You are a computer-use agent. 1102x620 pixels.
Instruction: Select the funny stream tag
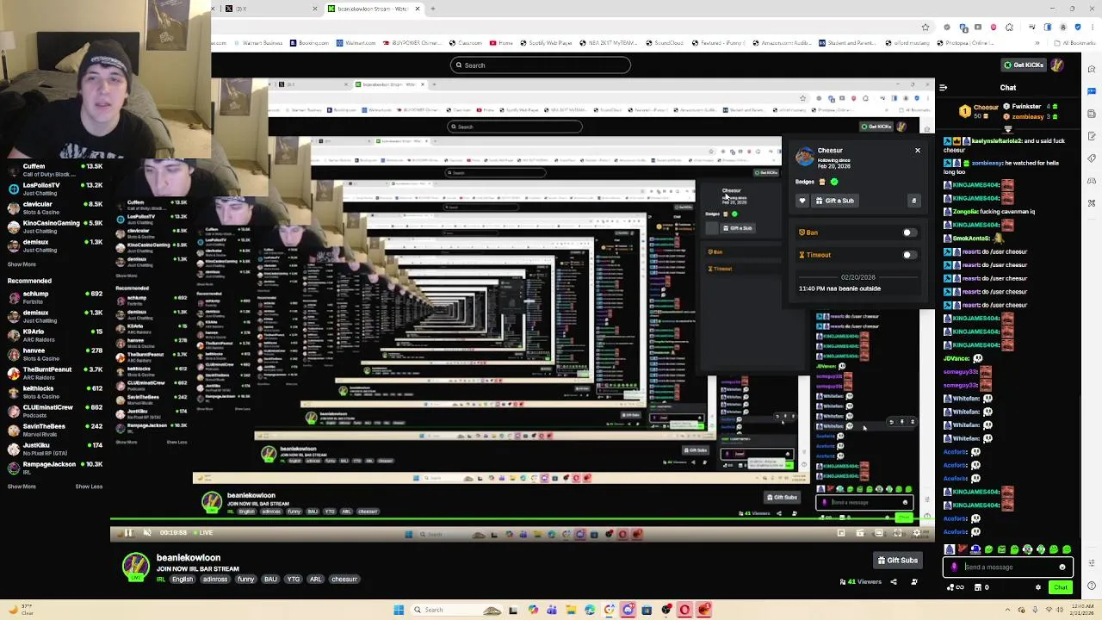coord(246,579)
